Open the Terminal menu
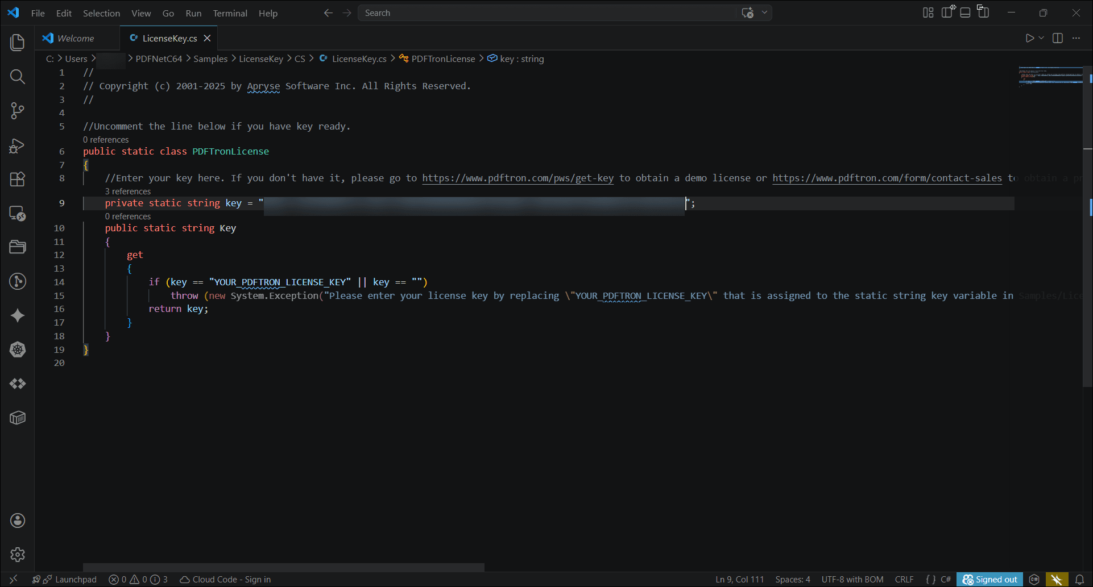The height and width of the screenshot is (587, 1093). pyautogui.click(x=230, y=13)
